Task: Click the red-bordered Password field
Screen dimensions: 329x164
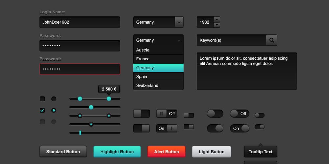Action: [80, 69]
